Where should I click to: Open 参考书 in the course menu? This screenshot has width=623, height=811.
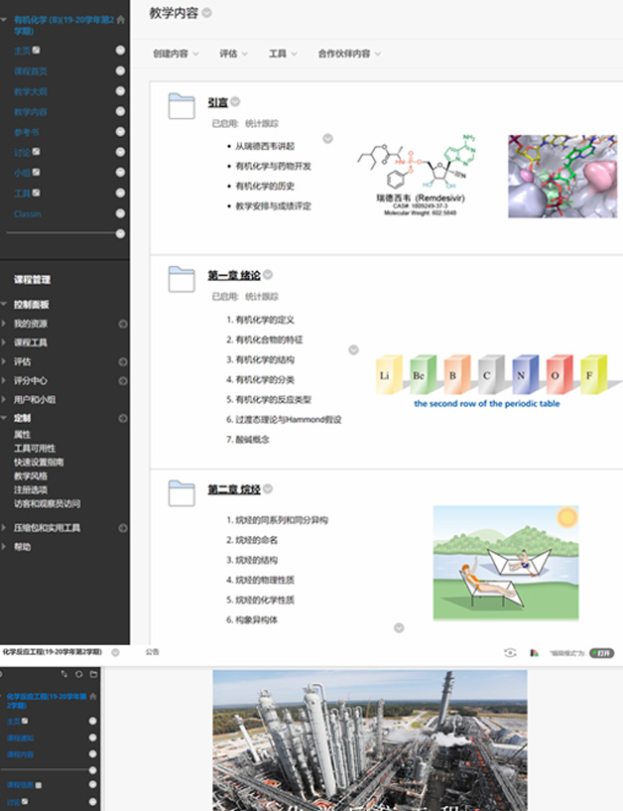[x=27, y=132]
